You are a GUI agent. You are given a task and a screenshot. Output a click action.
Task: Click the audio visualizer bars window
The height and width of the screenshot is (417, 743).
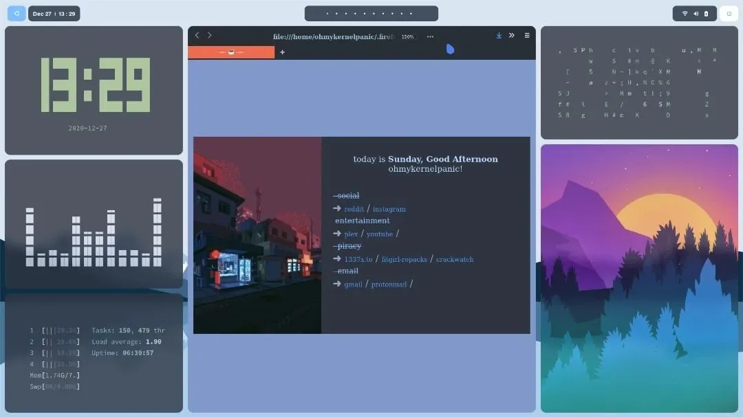[x=94, y=224]
